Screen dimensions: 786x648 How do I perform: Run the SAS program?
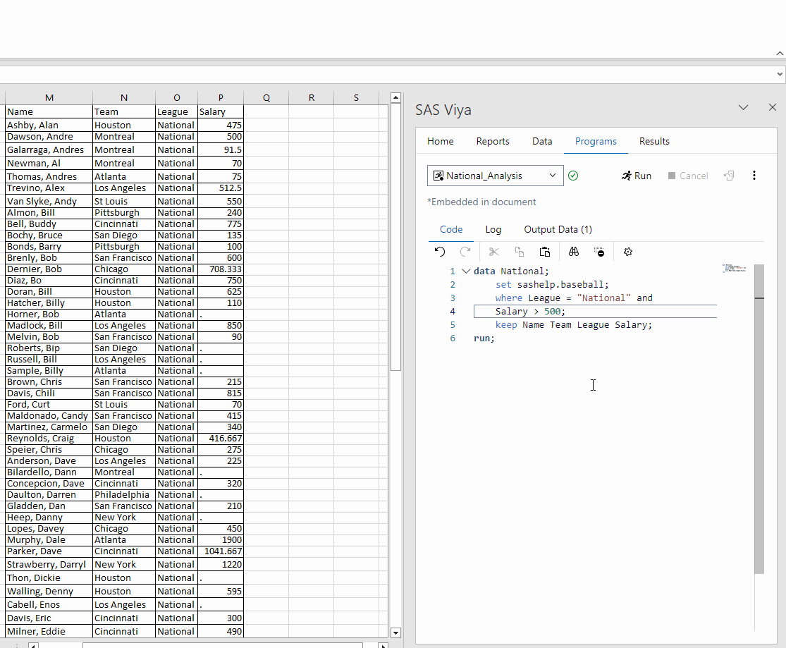pyautogui.click(x=637, y=176)
